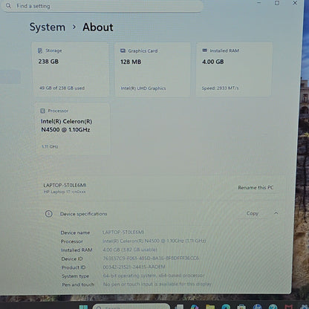Click the Find a setting search field
Image resolution: width=309 pixels, height=309 pixels.
click(x=103, y=6)
